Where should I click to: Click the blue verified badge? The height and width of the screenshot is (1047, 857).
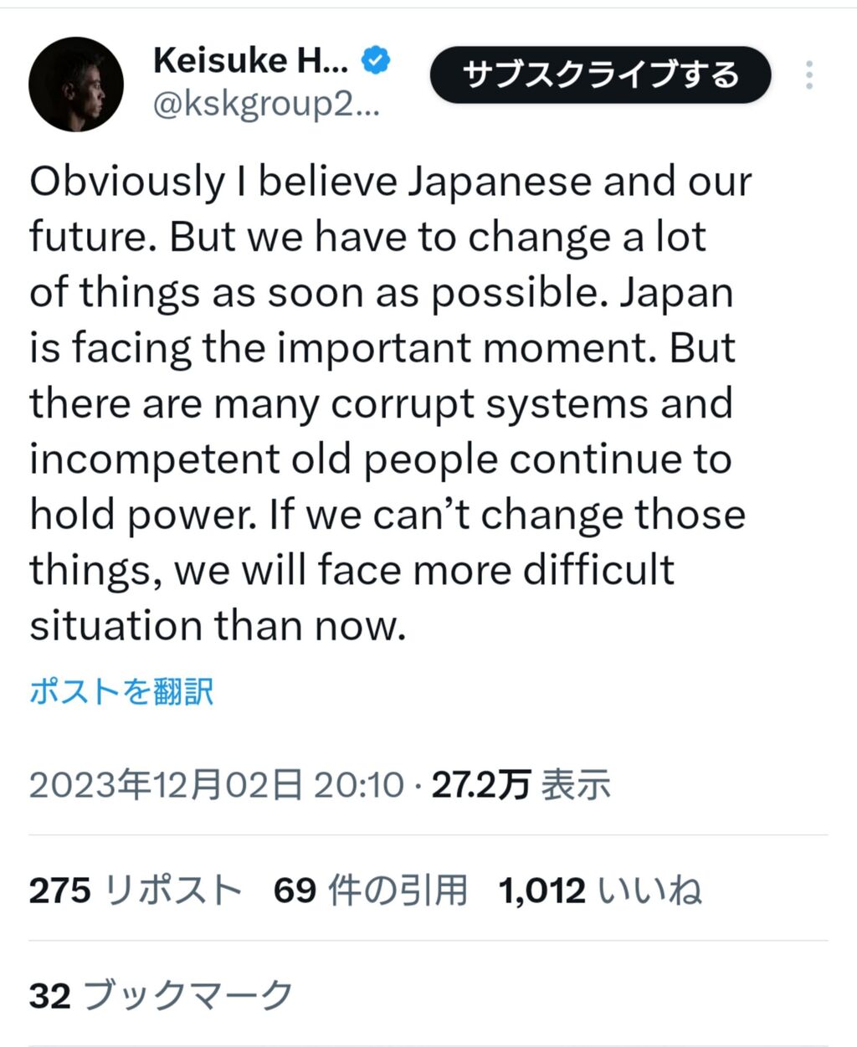click(376, 60)
